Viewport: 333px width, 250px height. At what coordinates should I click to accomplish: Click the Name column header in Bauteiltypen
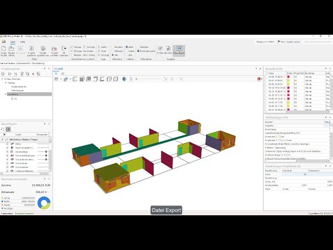(18, 134)
